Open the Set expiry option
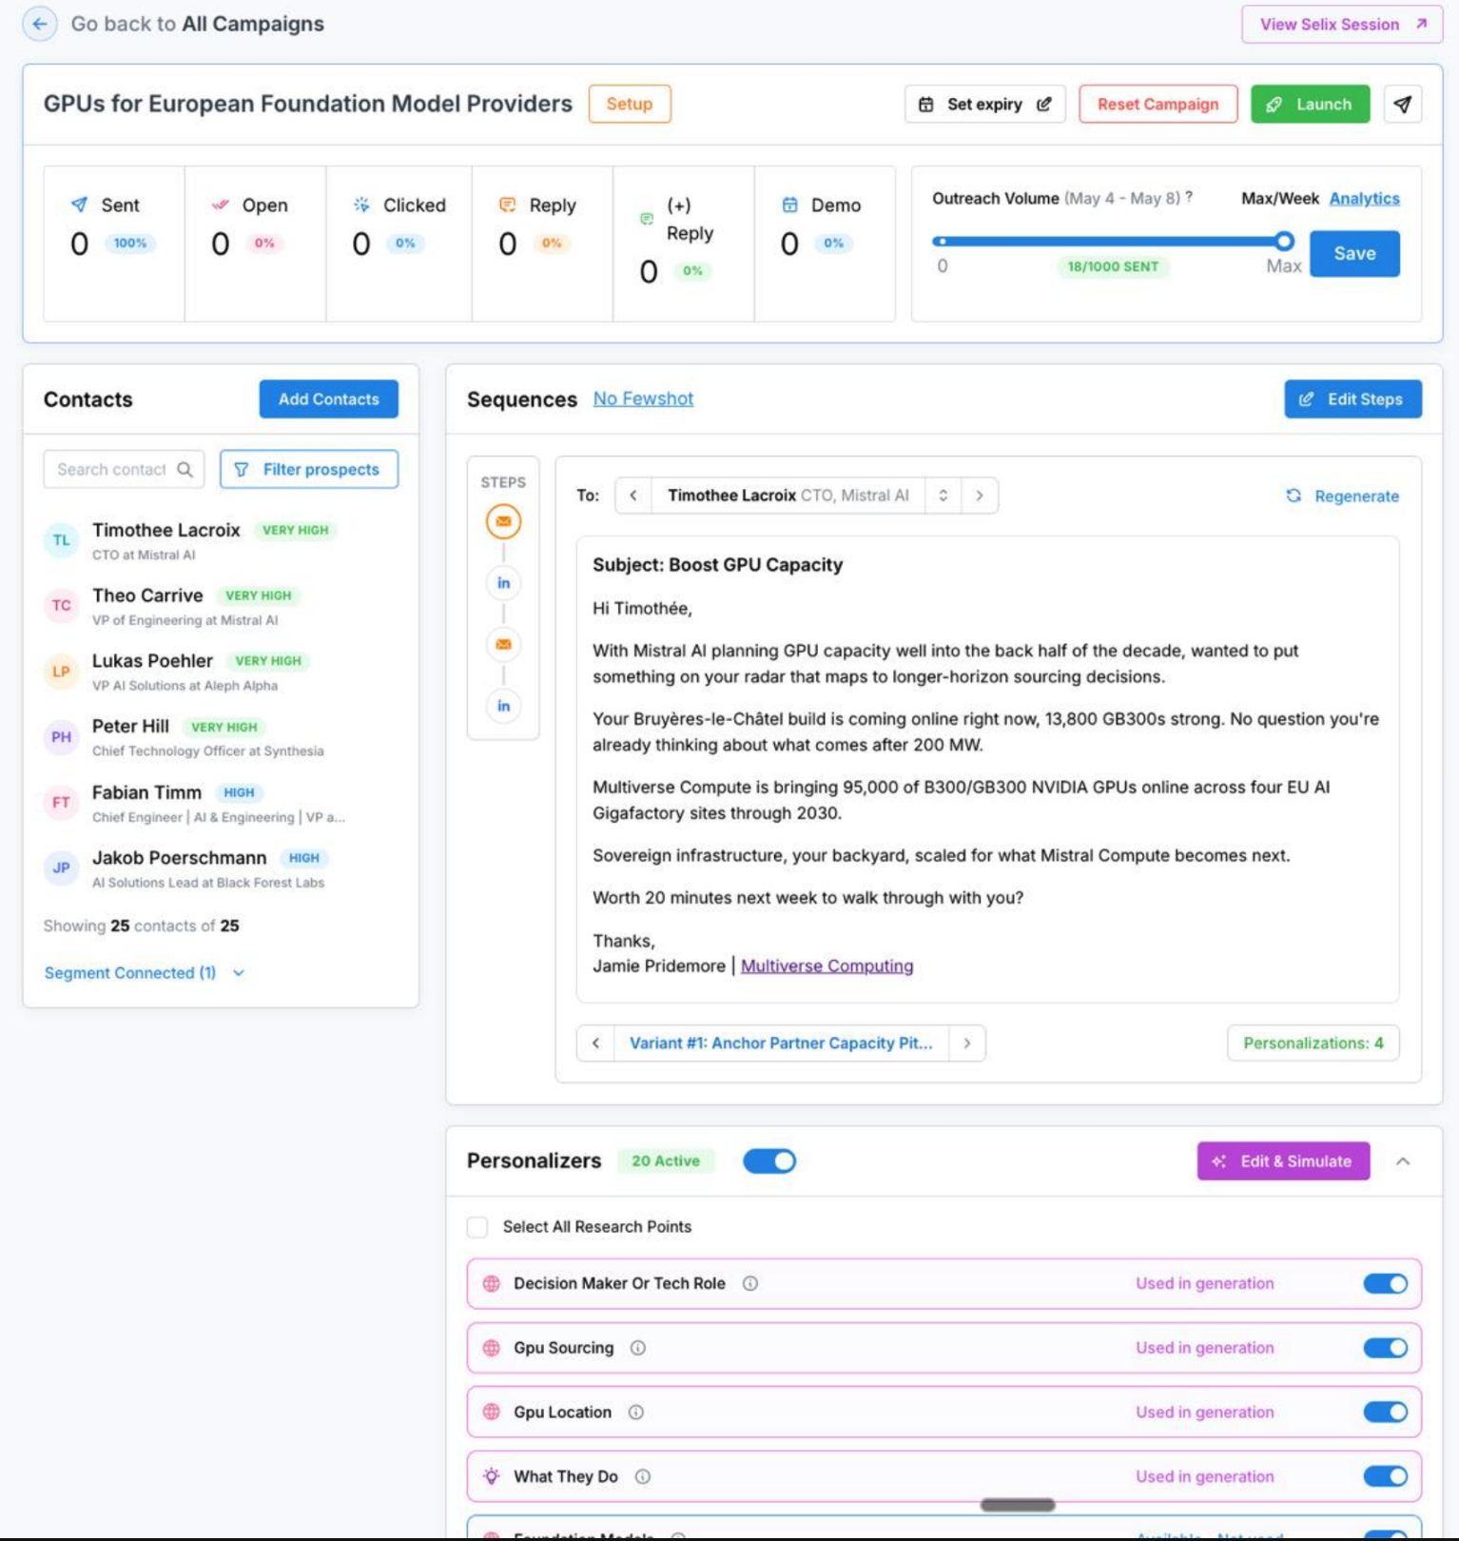Screen dimensions: 1459x1541 984,105
